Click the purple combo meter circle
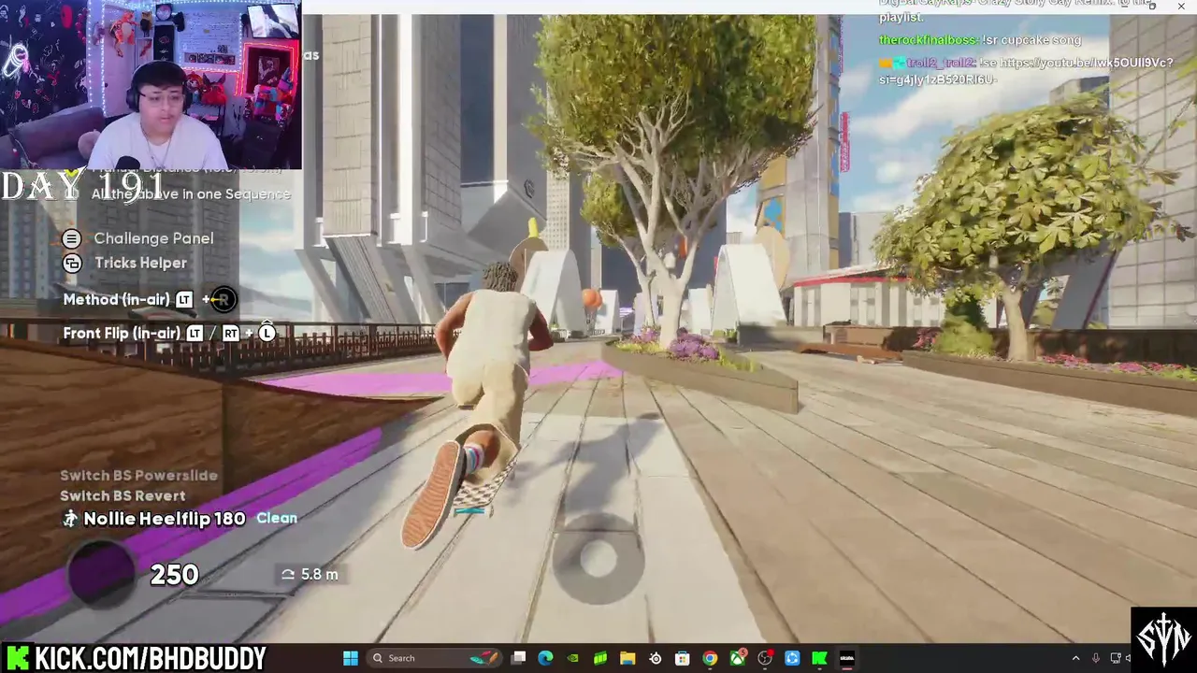The width and height of the screenshot is (1197, 673). click(x=101, y=572)
